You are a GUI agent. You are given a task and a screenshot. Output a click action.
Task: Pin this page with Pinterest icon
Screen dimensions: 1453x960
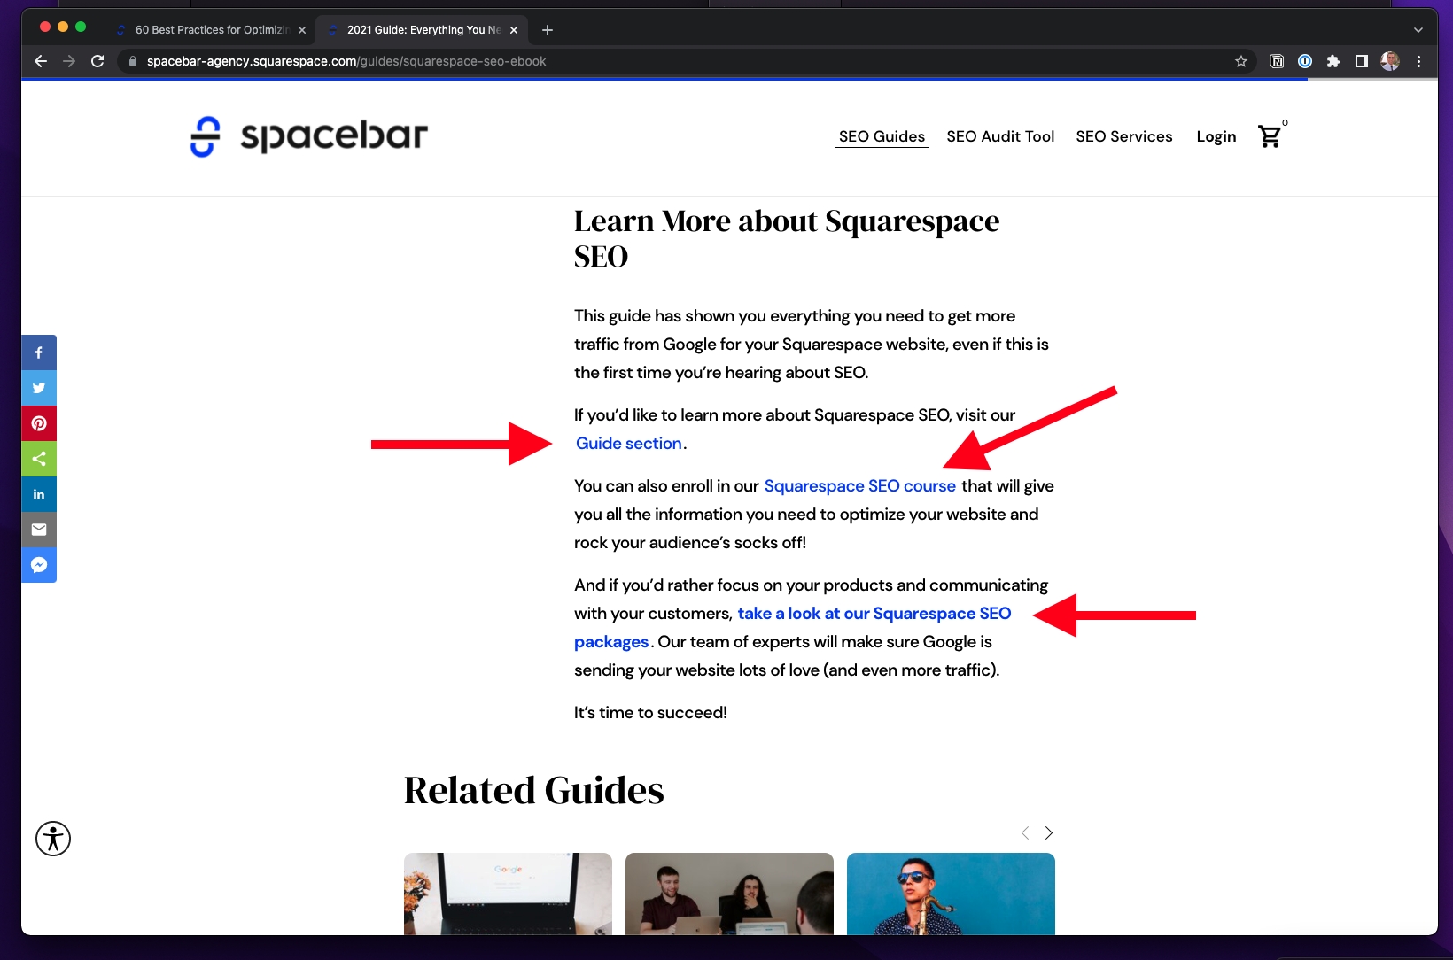pos(39,423)
